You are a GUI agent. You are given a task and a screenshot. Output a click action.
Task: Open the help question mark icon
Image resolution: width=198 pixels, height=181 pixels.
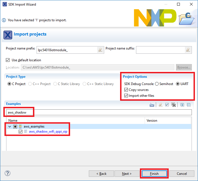(8, 173)
